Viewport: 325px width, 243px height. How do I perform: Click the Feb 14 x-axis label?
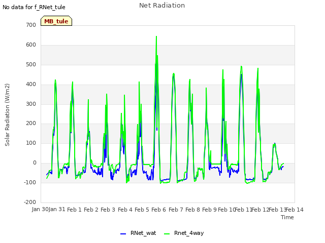click(295, 210)
